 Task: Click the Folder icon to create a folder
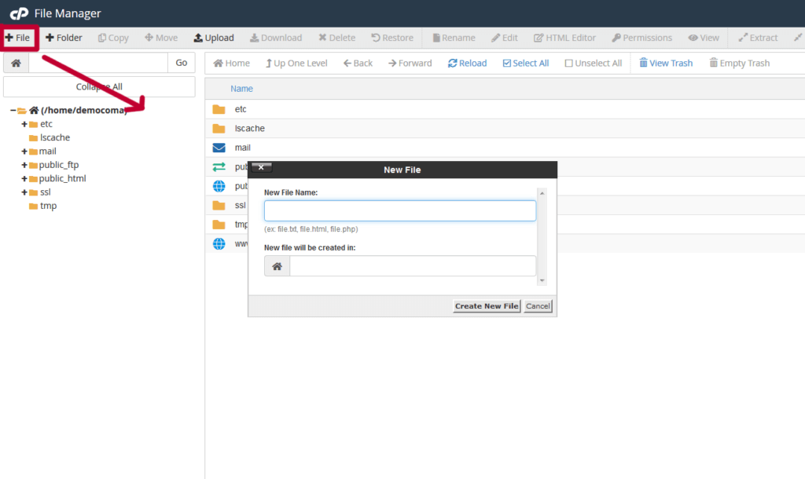click(63, 37)
